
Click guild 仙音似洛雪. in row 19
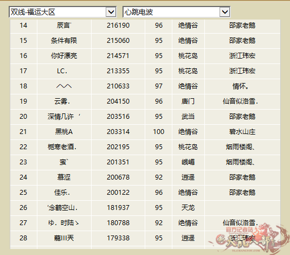click(x=241, y=101)
